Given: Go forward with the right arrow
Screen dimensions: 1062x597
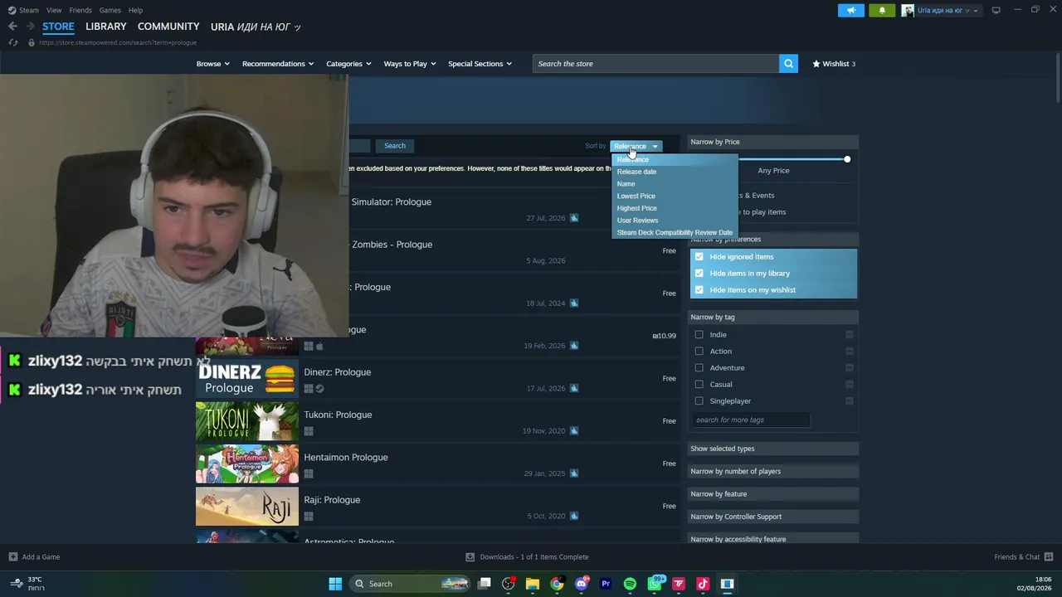Looking at the screenshot, I should click(x=30, y=27).
